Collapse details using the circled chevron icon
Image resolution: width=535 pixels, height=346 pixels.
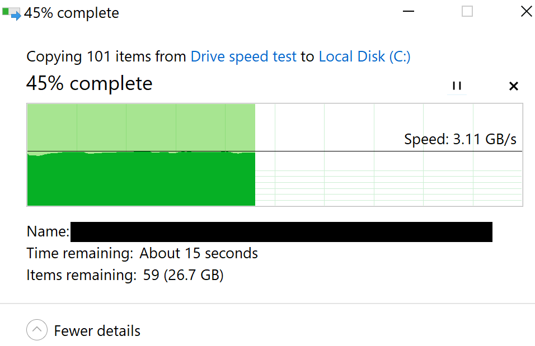pos(37,330)
